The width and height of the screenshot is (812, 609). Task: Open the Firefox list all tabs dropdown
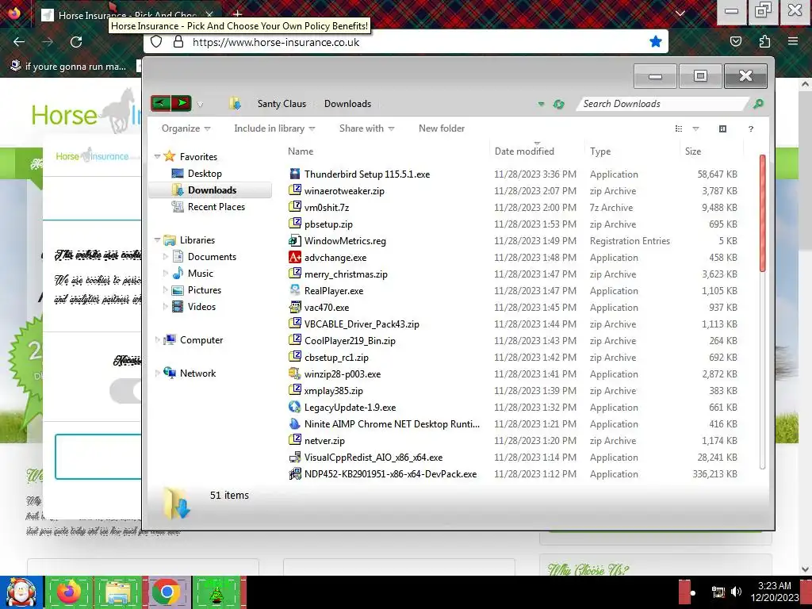click(x=680, y=13)
